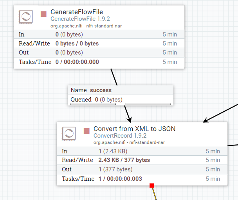Click the ConvertRecord bundle label 'org.apache.nifi - nifi-standard-nar'

129,142
